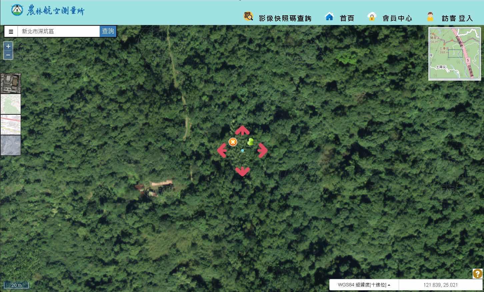Open 會員中心 member center

click(390, 18)
